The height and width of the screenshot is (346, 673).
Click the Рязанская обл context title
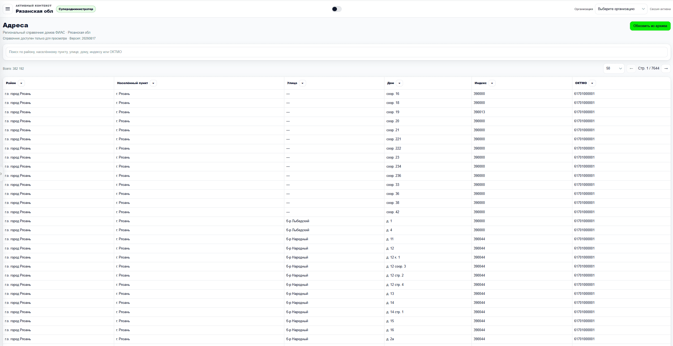(x=34, y=11)
